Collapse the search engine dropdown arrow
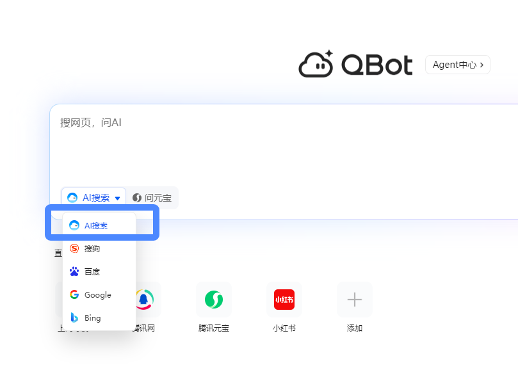This screenshot has height=377, width=518. [118, 198]
